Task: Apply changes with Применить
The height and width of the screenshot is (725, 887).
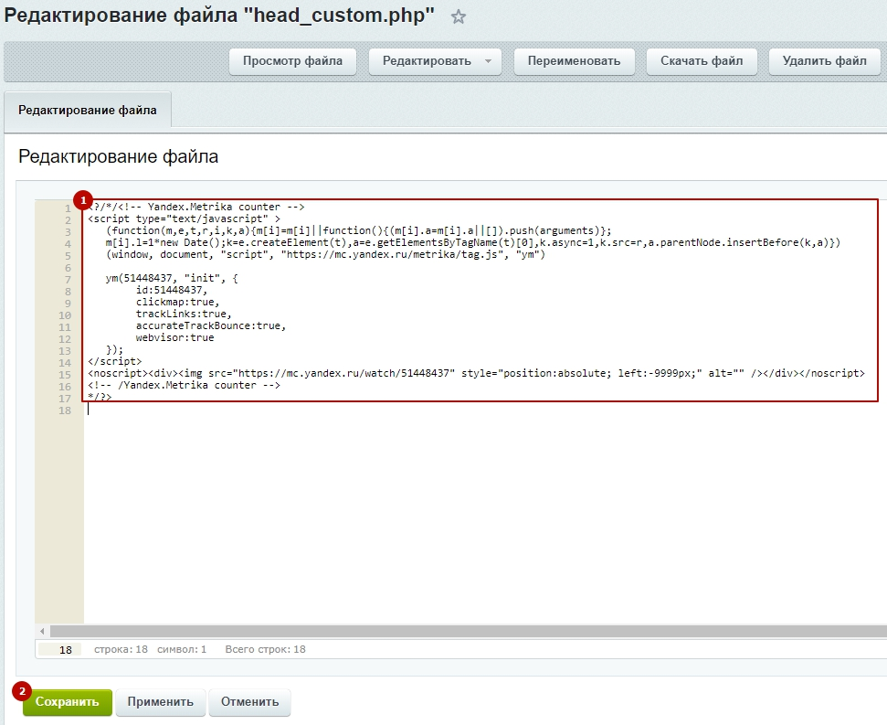Action: click(x=161, y=702)
